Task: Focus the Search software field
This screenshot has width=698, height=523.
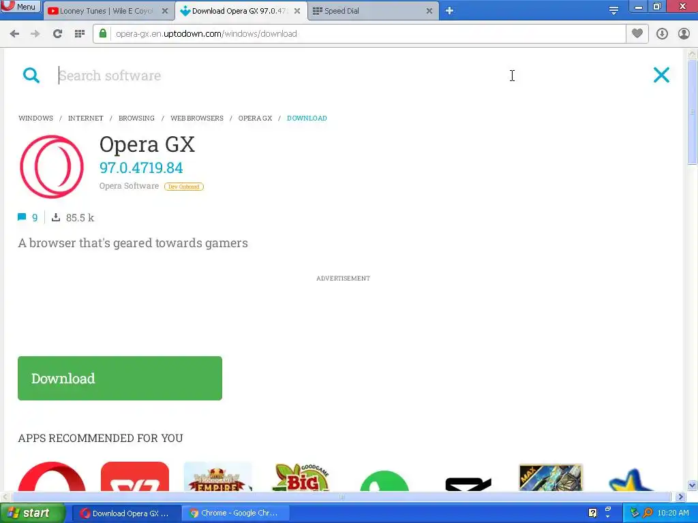Action: (x=347, y=76)
